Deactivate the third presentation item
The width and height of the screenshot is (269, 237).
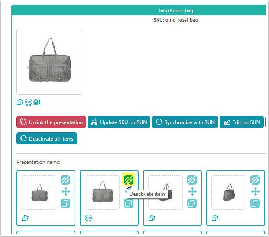tap(192, 180)
